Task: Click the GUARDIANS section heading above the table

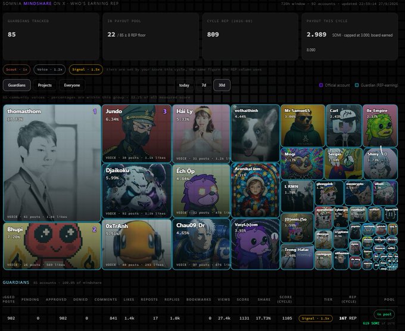Action: point(15,282)
